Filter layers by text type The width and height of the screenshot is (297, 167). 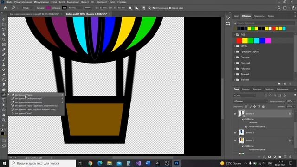coord(275,96)
